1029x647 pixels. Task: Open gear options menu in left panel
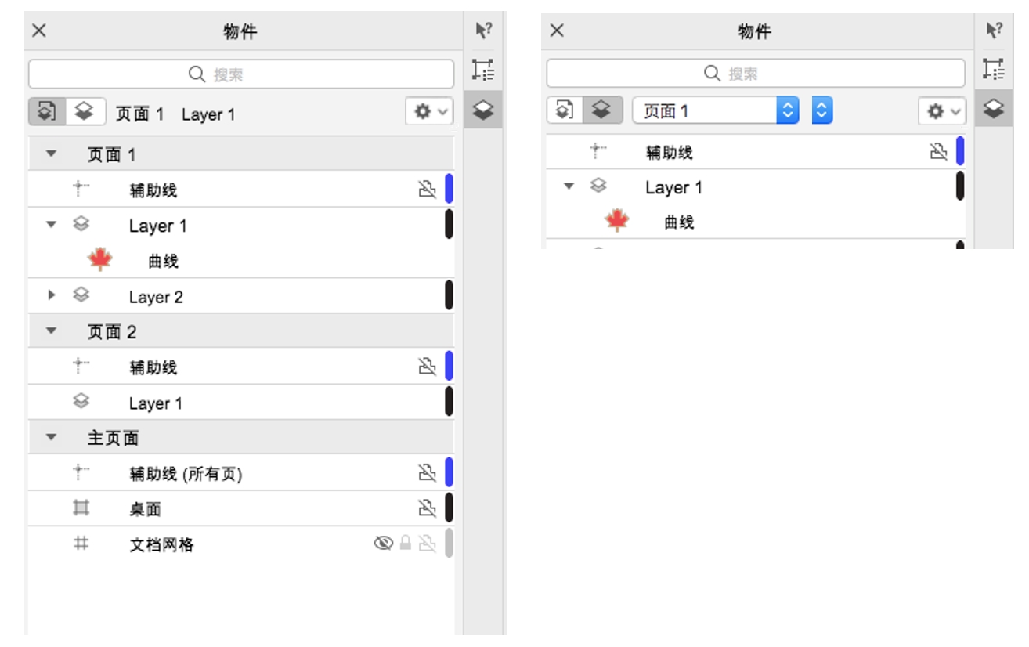pos(429,112)
